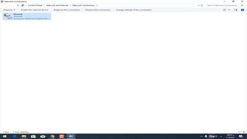Open the view options dropdown arrow

pyautogui.click(x=229, y=10)
